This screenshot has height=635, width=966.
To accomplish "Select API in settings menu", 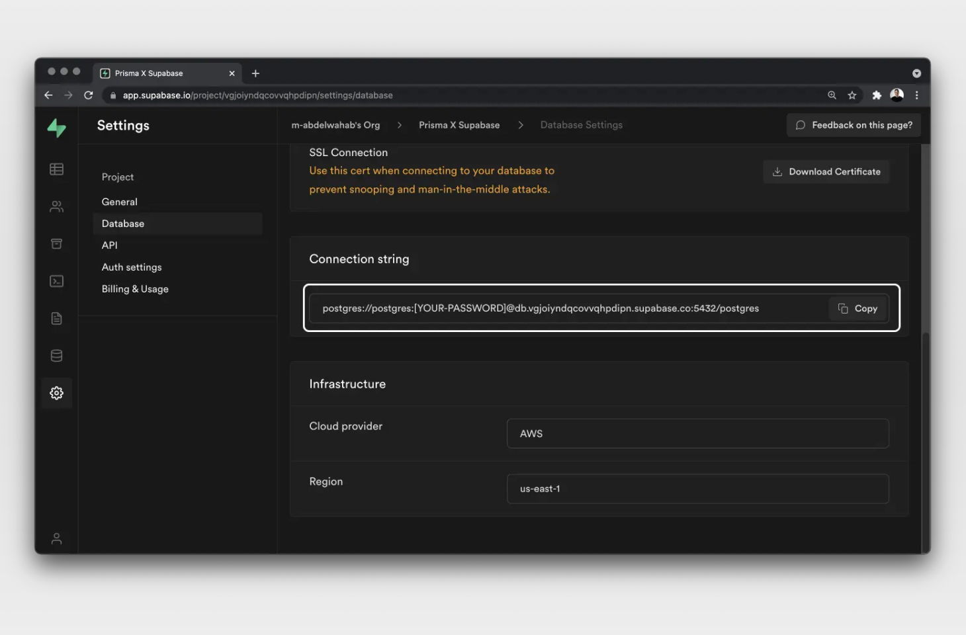I will 110,245.
